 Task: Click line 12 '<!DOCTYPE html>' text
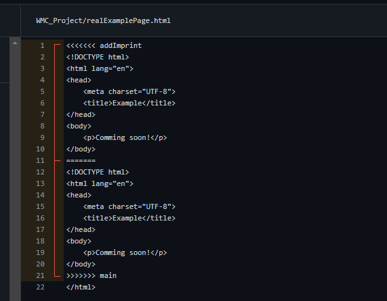(x=98, y=172)
